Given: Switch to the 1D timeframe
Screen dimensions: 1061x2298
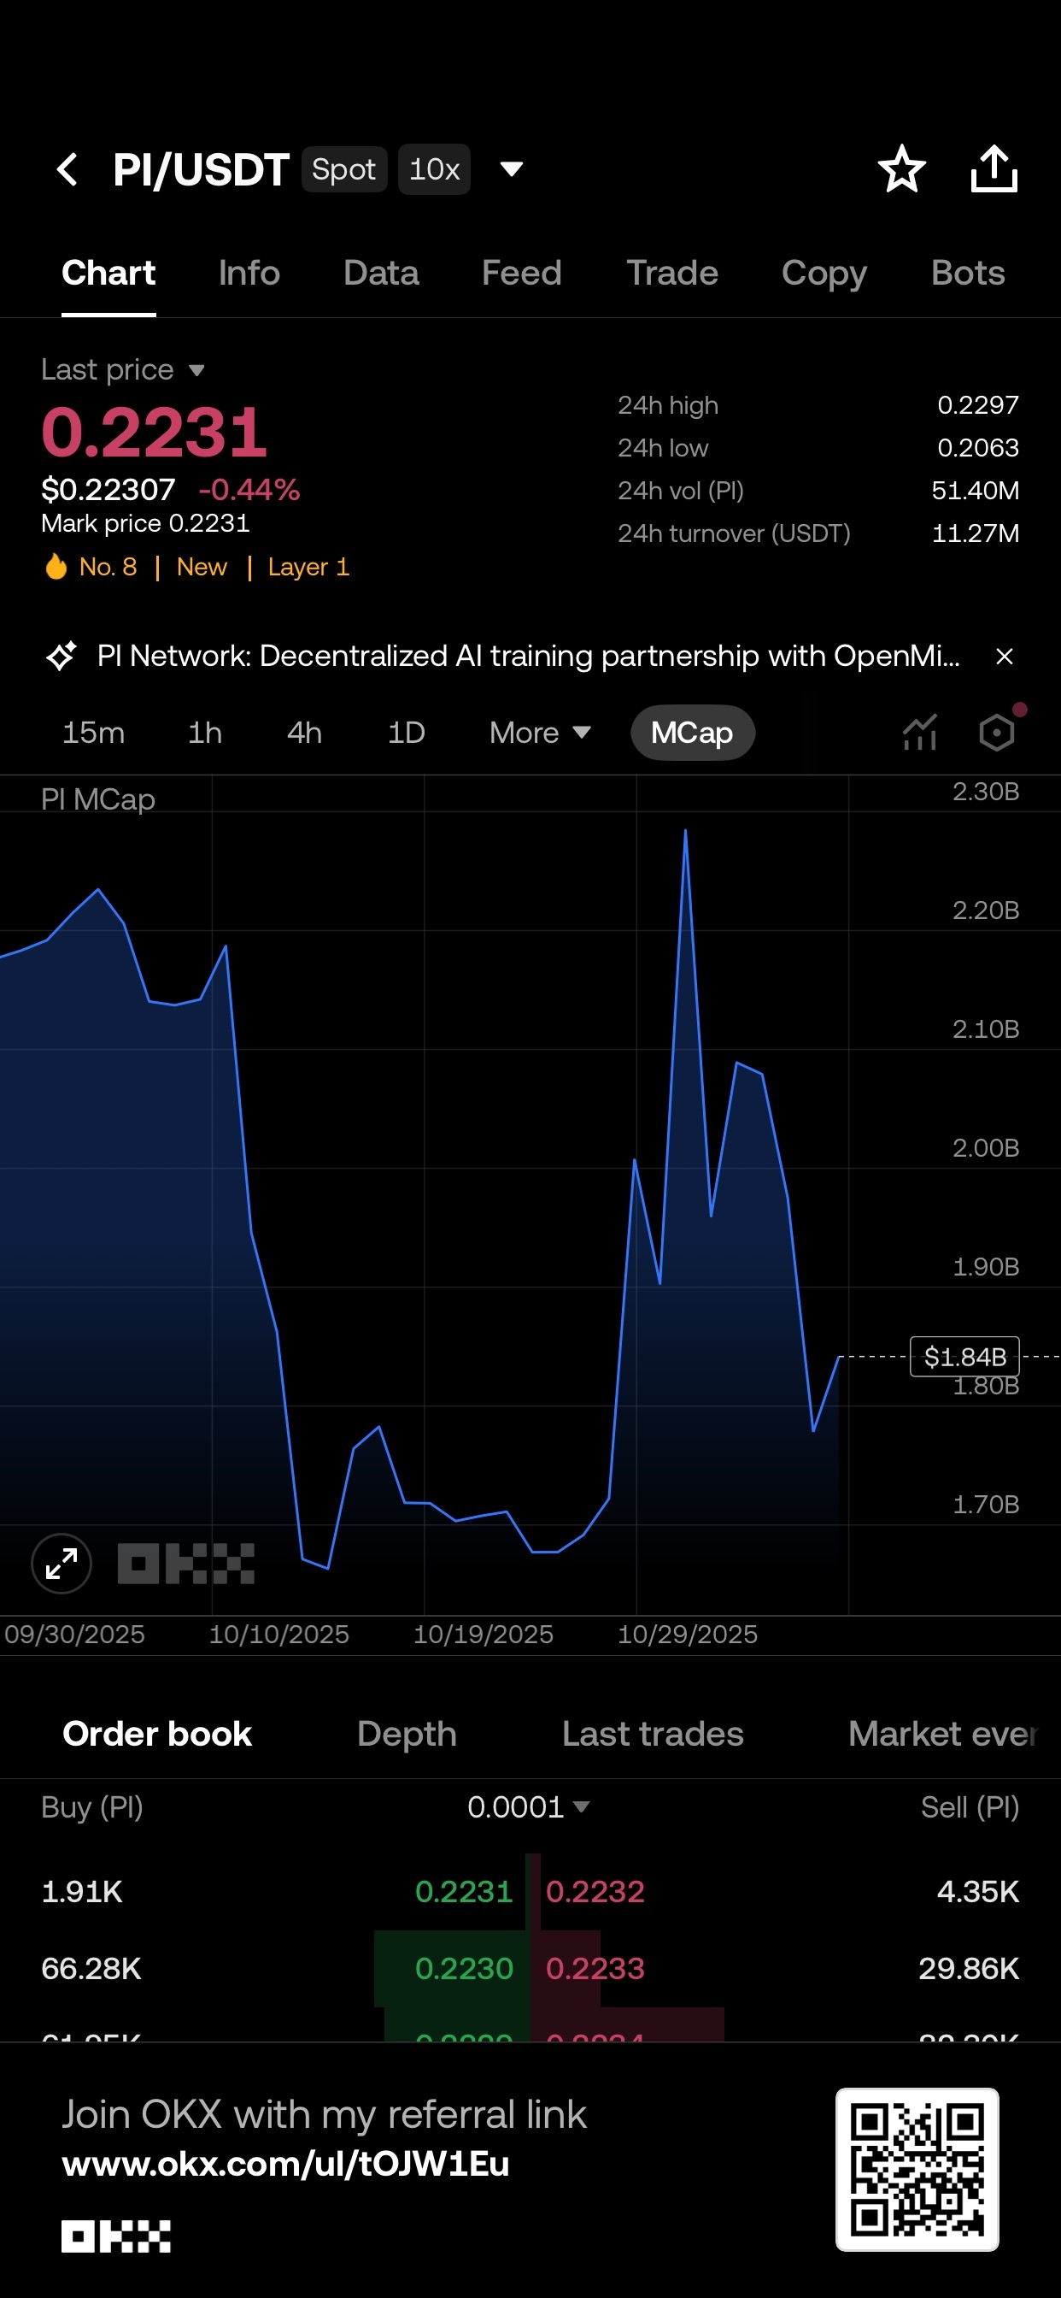Looking at the screenshot, I should 406,733.
